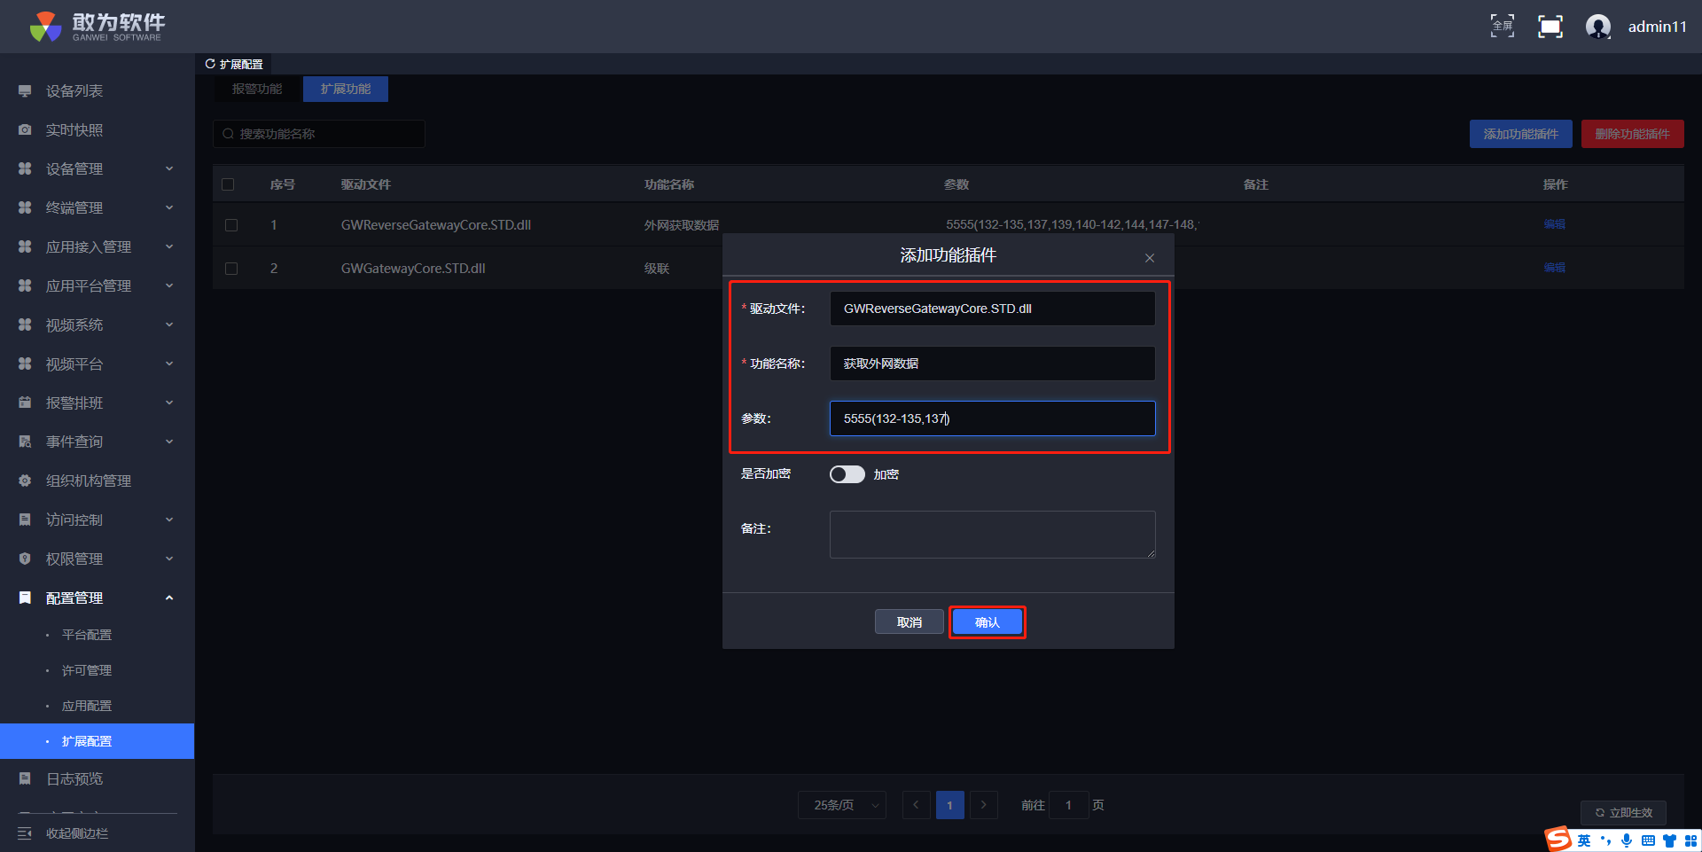Screen dimensions: 1702x852
Task: Click the 设备列表 monitor icon
Action: click(25, 91)
